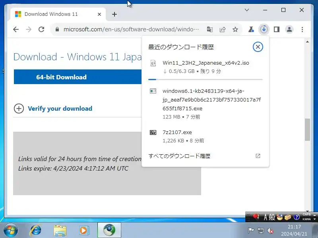Toggle IME CAPS lock indicator
This screenshot has height=238, width=318.
point(306,215)
